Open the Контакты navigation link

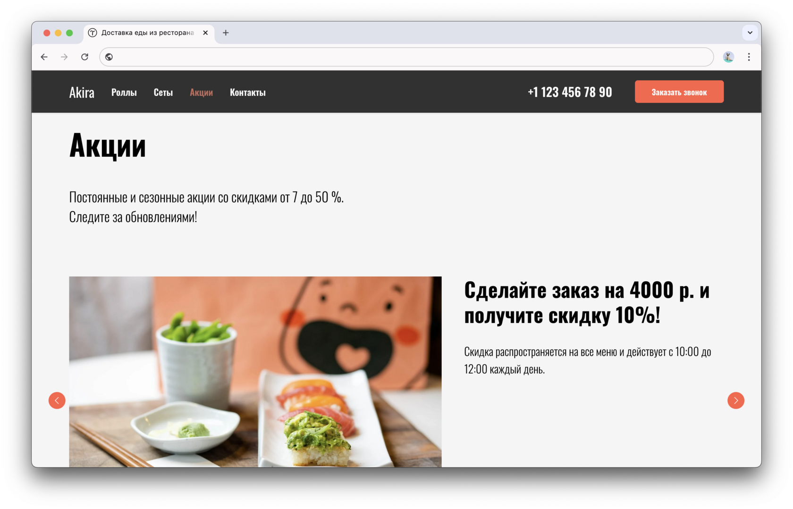[248, 92]
